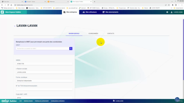Open the EBP HUBBIX Gestio bookmark
This screenshot has height=103, width=184.
tap(94, 8)
